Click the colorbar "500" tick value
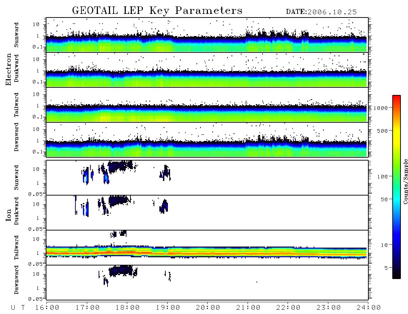The height and width of the screenshot is (314, 408). click(383, 131)
